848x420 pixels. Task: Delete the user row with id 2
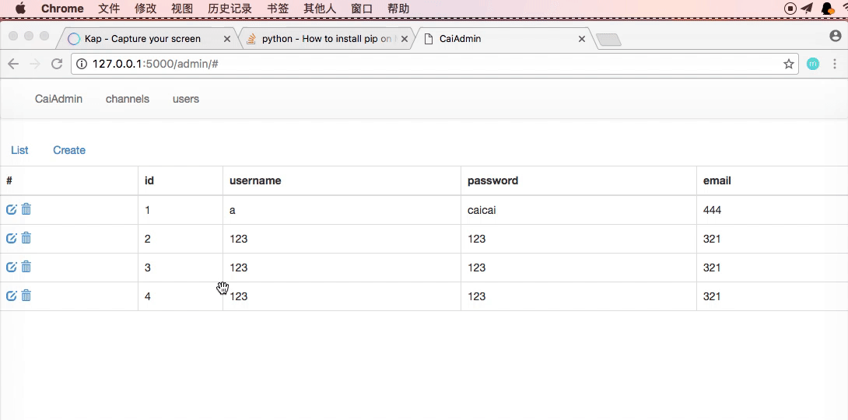tap(26, 238)
